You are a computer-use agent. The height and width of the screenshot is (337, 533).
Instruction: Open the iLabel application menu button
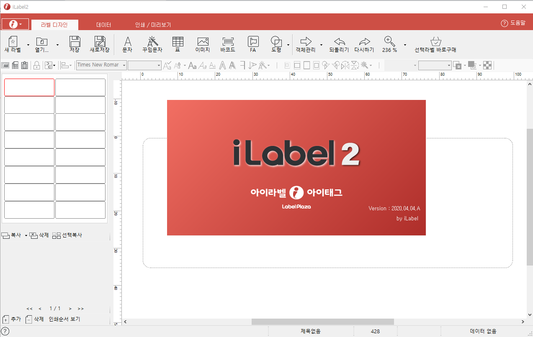tap(15, 24)
